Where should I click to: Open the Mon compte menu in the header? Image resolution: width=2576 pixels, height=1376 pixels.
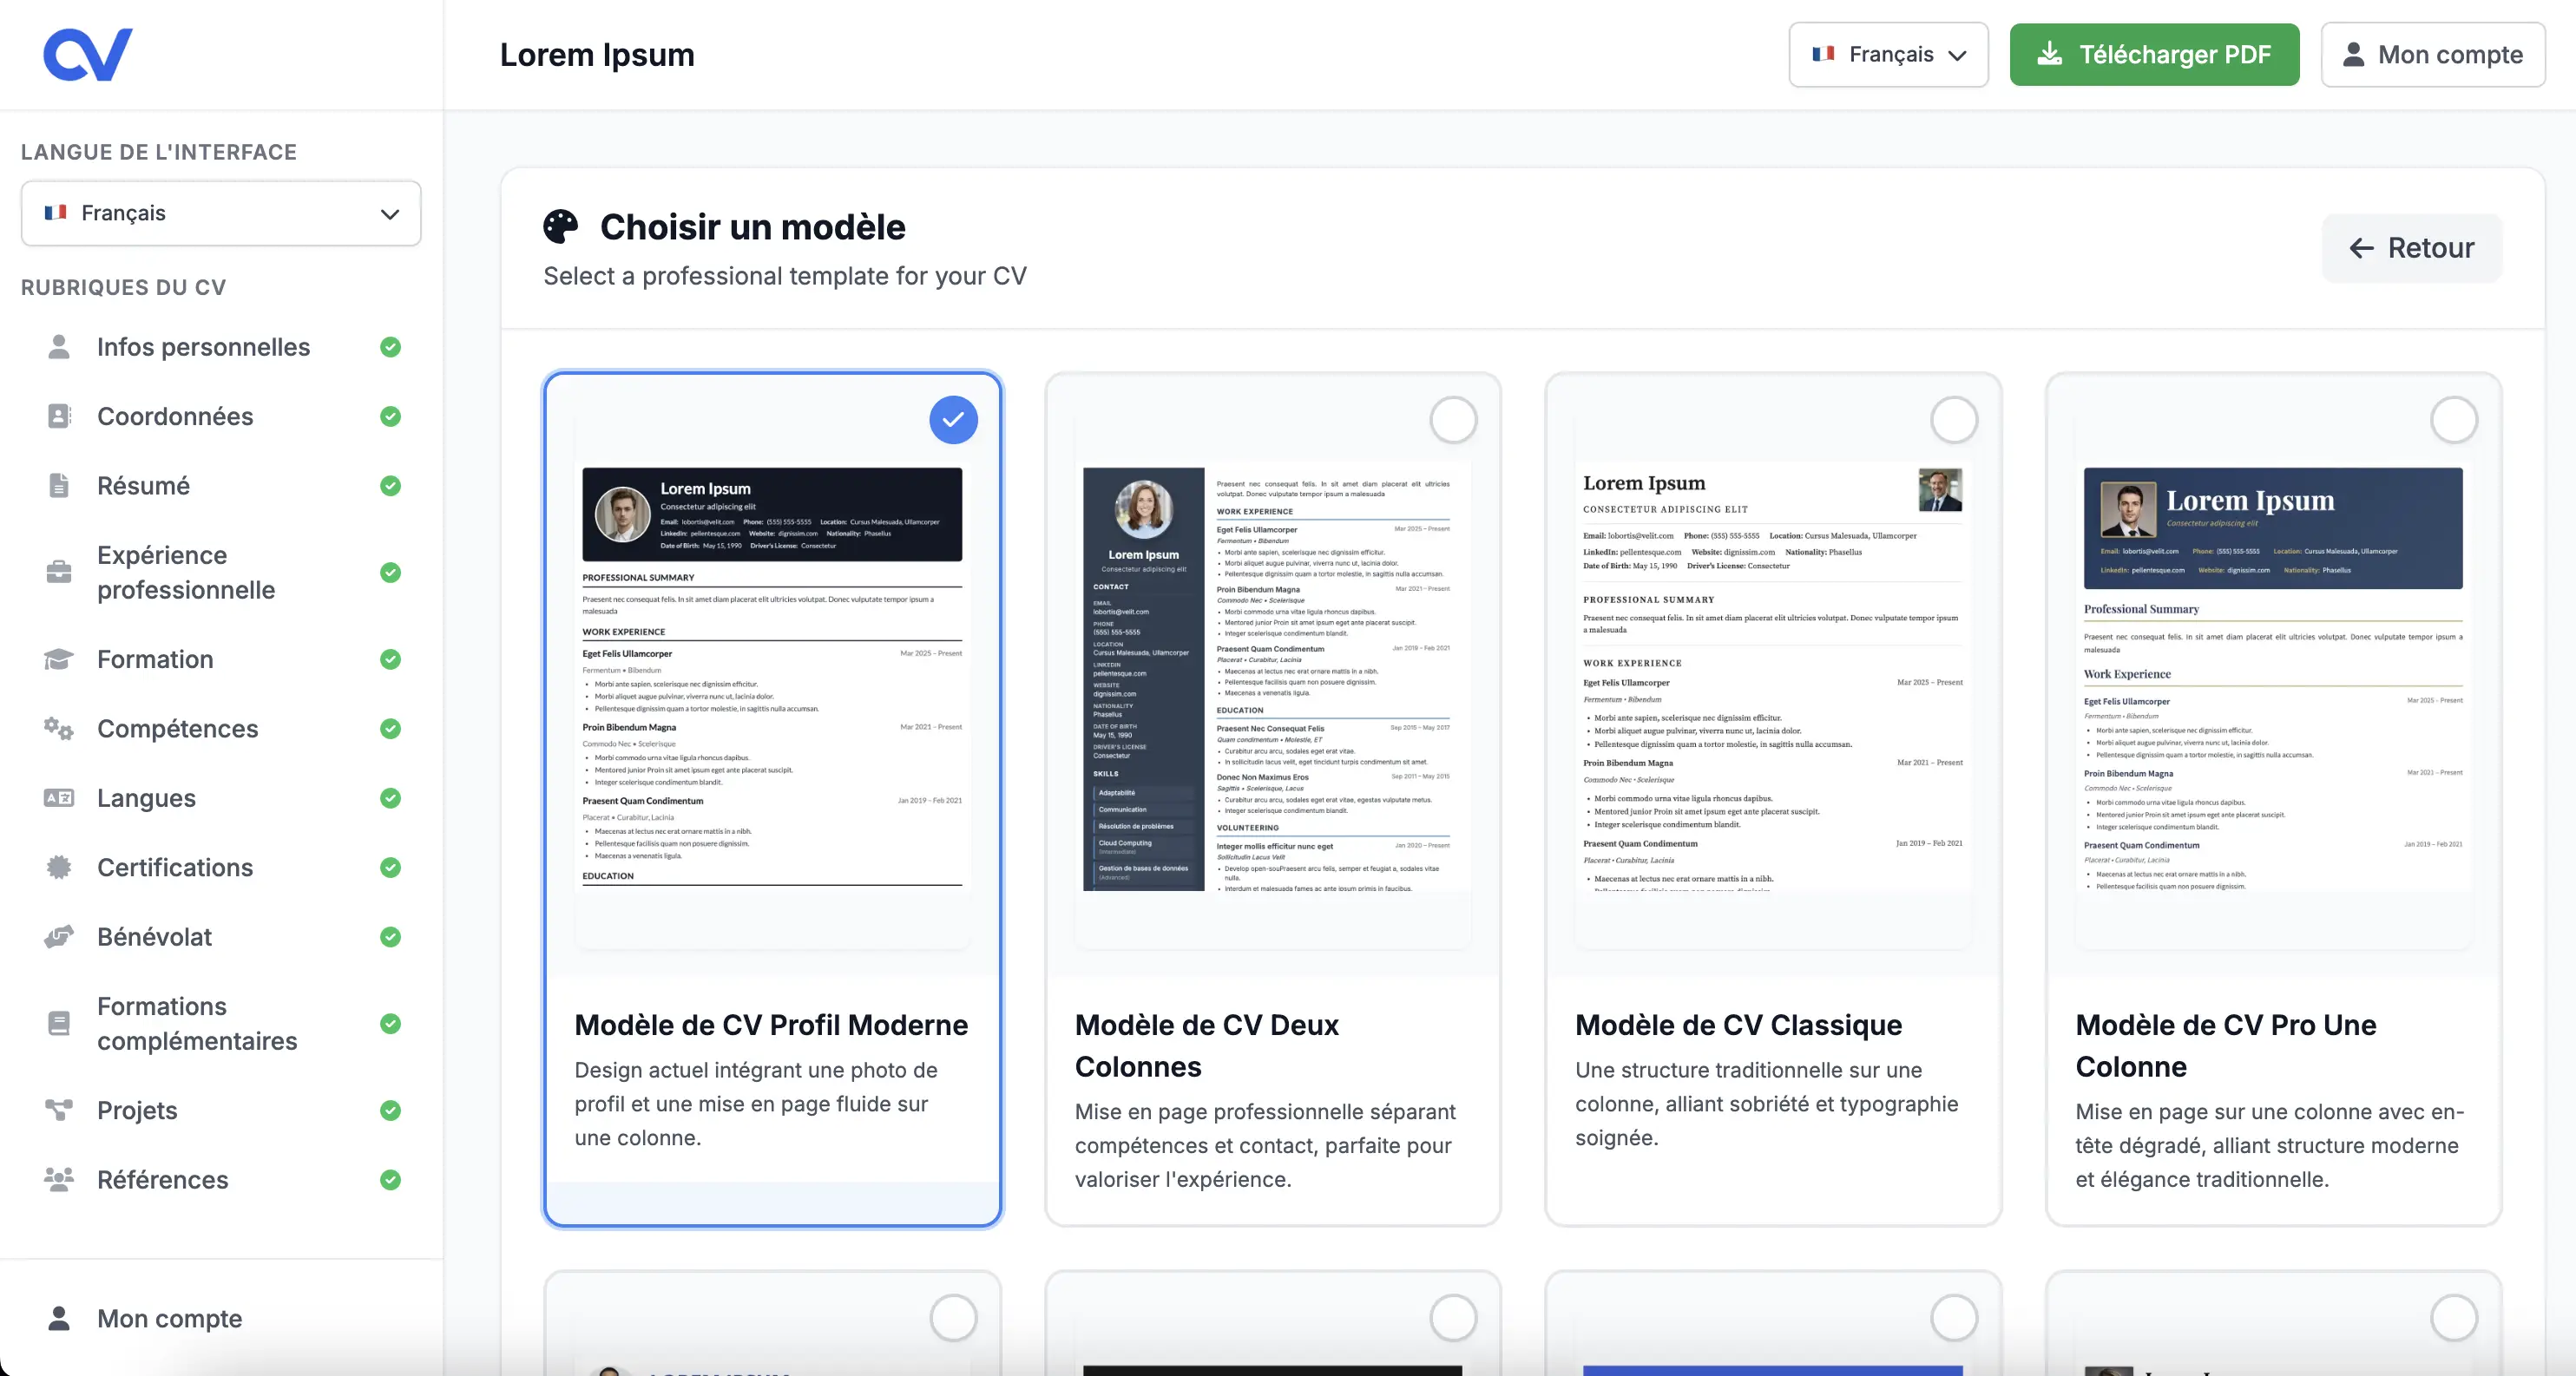tap(2432, 54)
